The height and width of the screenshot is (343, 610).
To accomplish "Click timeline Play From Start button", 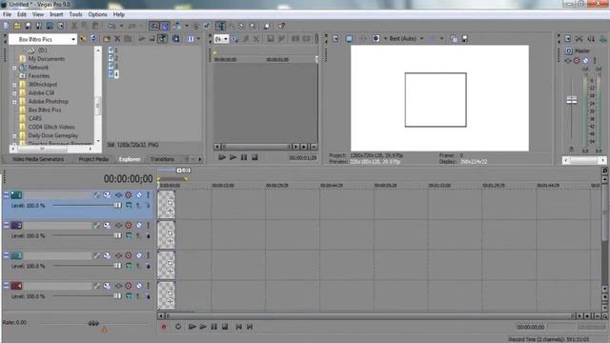I will pos(192,327).
